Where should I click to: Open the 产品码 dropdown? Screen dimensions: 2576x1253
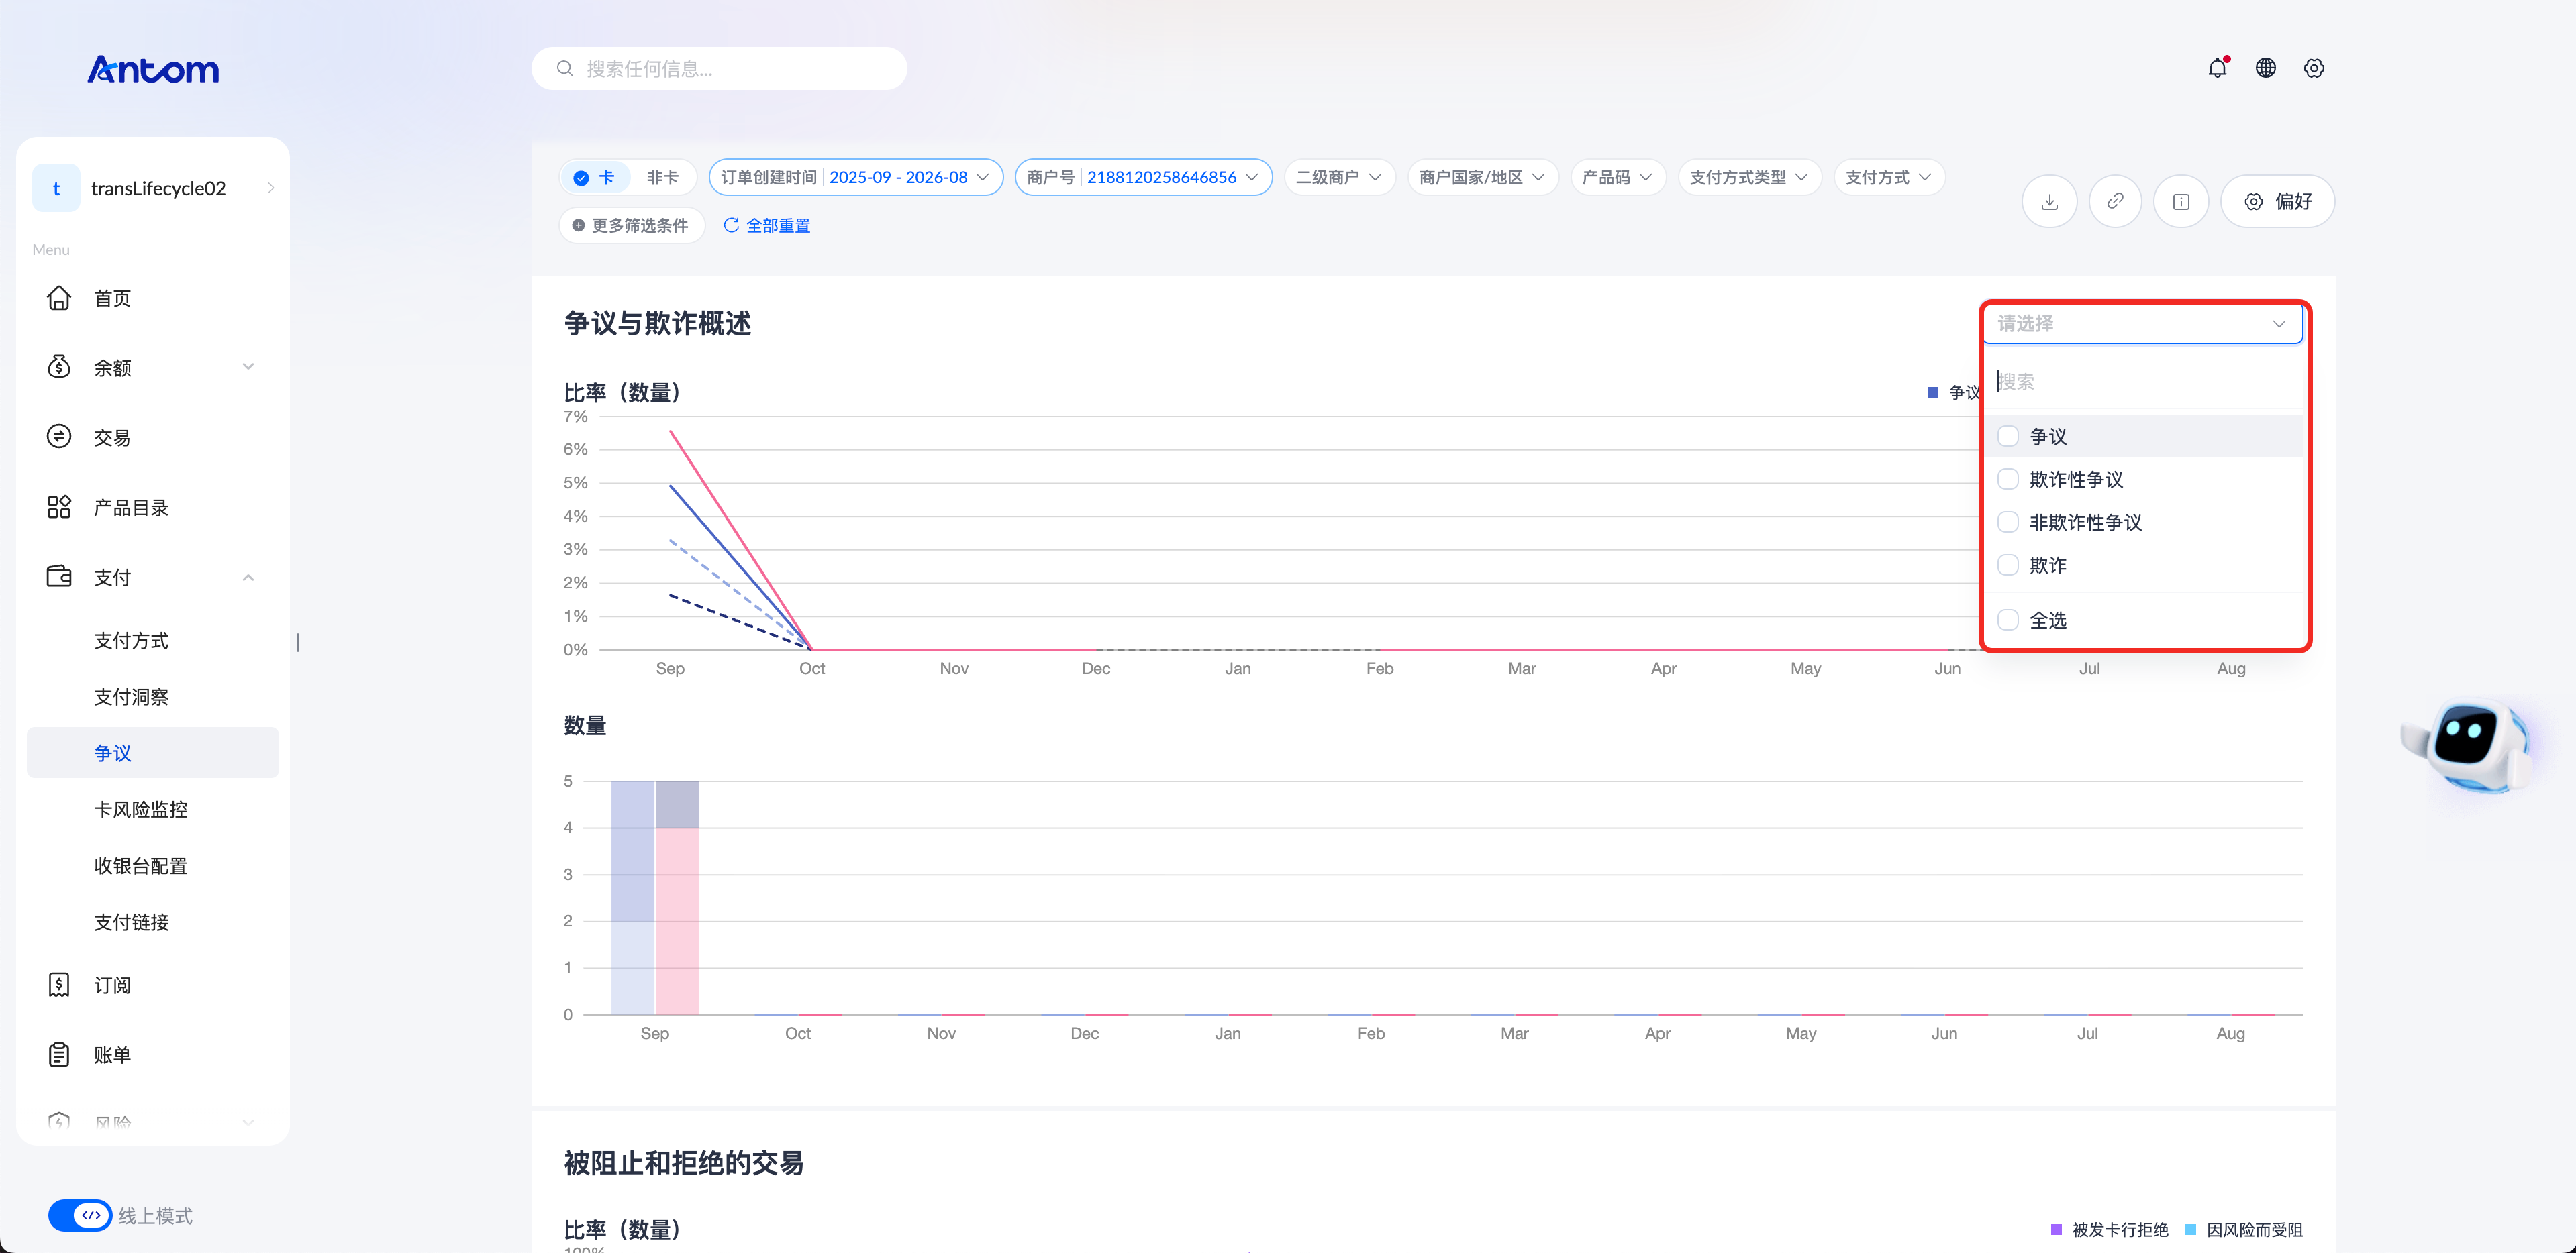coord(1617,177)
